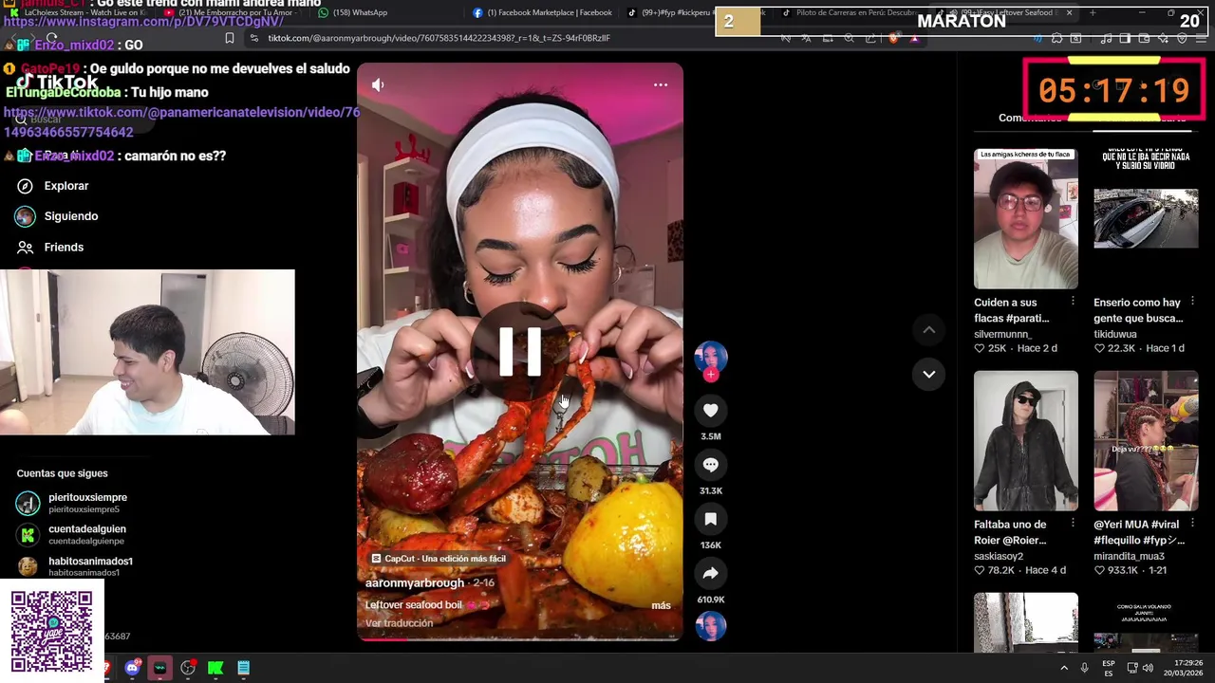Open 'Faltaba uno de Roier' video thumbnail

point(1025,441)
